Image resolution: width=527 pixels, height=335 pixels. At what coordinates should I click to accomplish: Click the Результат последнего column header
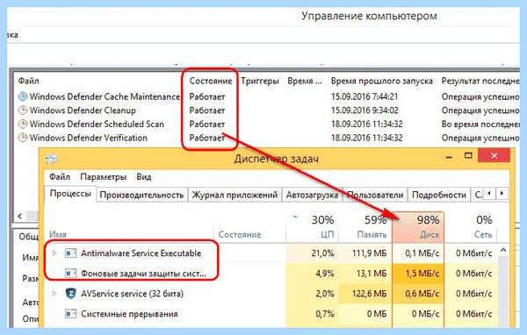tap(480, 81)
